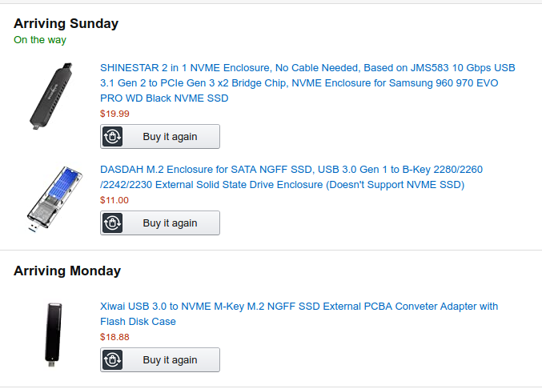The image size is (542, 389).
Task: Click the $18.88 price text
Action: pyautogui.click(x=114, y=337)
